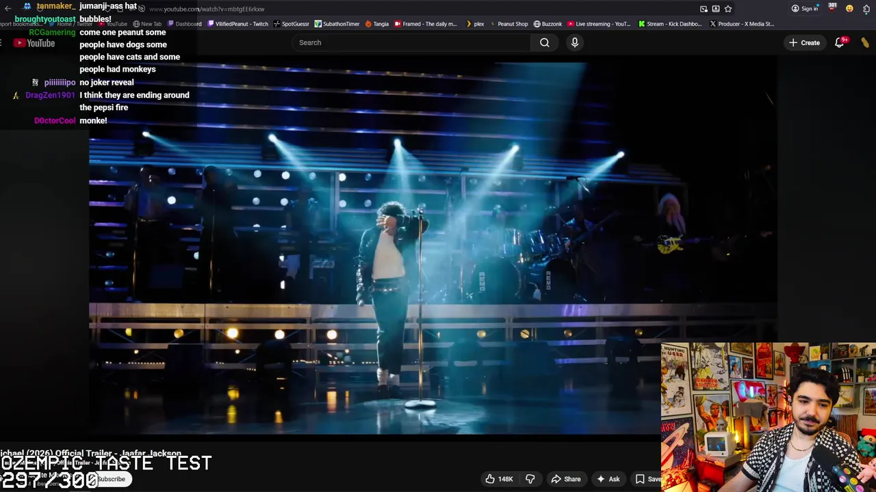Open Producer - X Media Studio bookmark

[742, 24]
